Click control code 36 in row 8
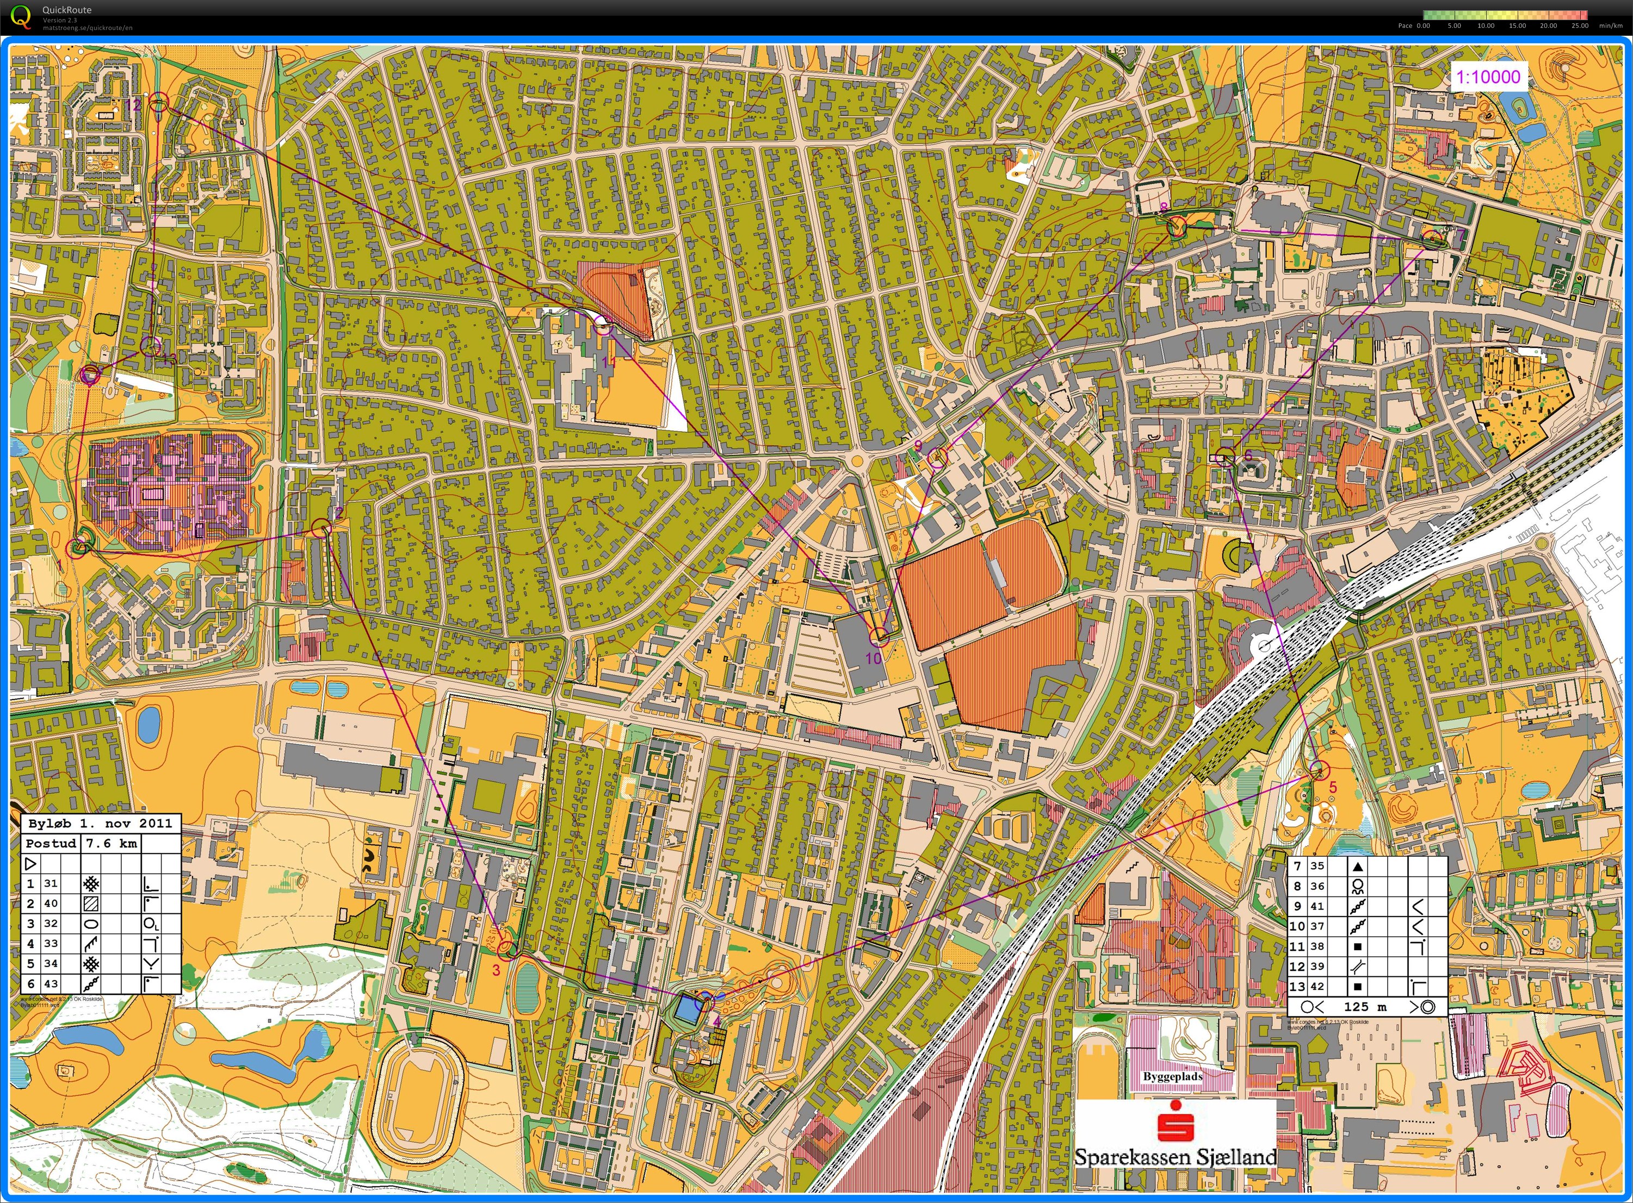This screenshot has width=1633, height=1203. tap(1317, 886)
